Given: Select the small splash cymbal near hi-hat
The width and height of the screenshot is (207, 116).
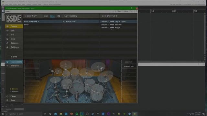Looking at the screenshot, I should click(x=58, y=71).
